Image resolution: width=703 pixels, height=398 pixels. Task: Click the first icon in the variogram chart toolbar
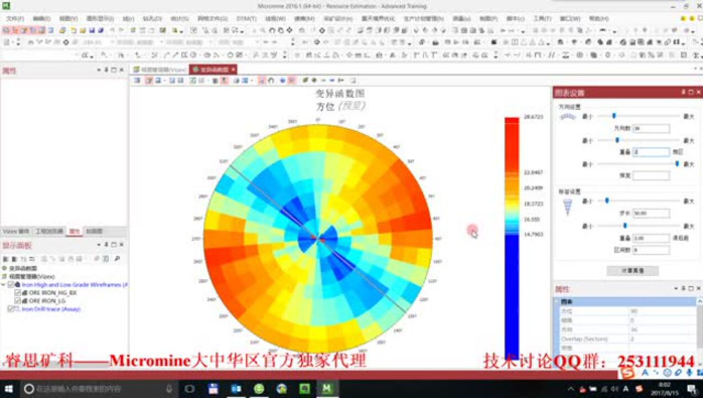(x=137, y=81)
